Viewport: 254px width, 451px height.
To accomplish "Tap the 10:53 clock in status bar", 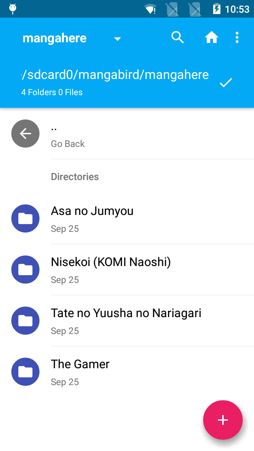I will tap(237, 9).
